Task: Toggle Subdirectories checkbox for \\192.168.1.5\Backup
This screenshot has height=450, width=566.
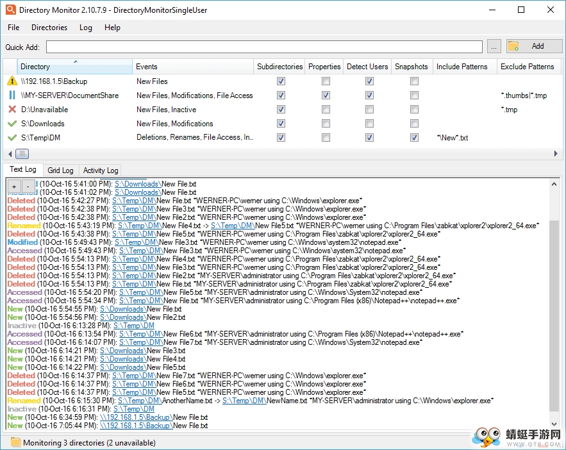Action: tap(281, 81)
